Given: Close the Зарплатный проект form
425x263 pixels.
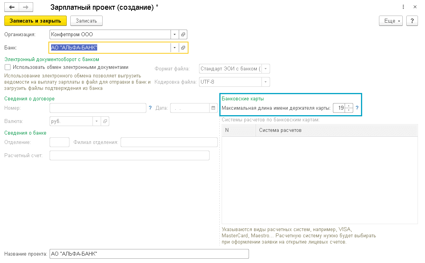Looking at the screenshot, I should pos(415,7).
